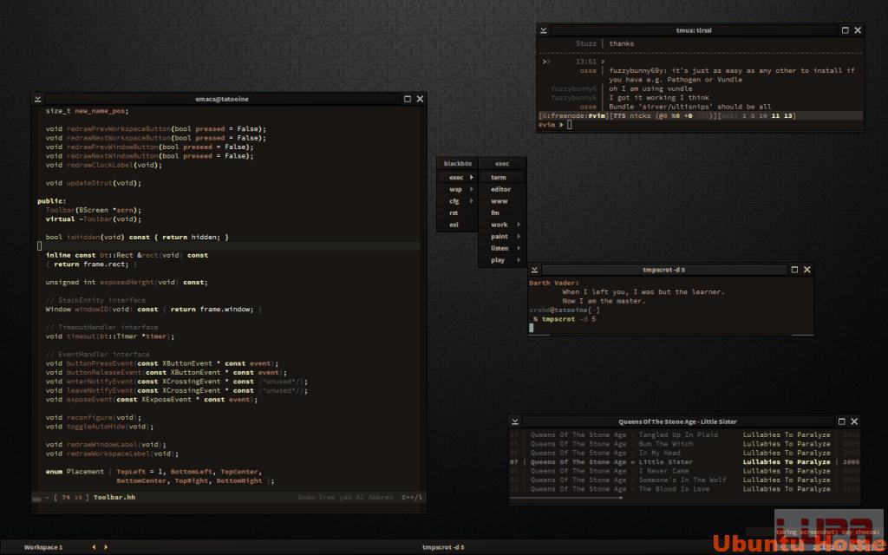This screenshot has width=888, height=555.
Task: Click the window icon on the tmux titlebar
Action: coord(844,29)
